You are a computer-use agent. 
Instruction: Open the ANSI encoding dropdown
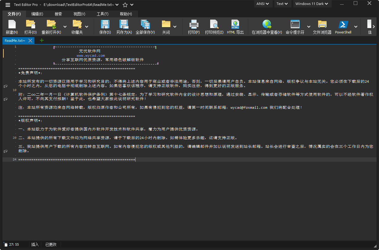coord(263,4)
